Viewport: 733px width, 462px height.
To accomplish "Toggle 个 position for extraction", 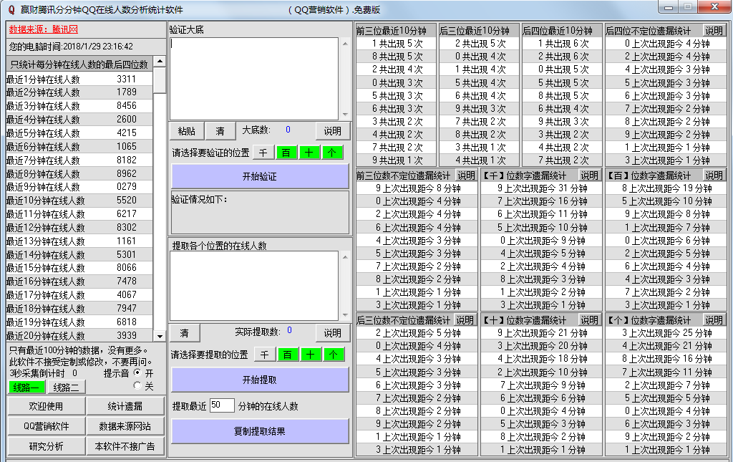I will click(x=333, y=355).
